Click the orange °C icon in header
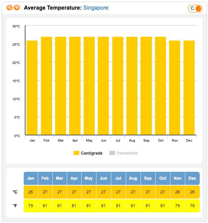 (10, 8)
